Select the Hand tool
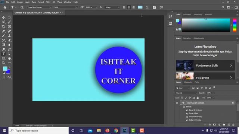 (x=9, y=58)
